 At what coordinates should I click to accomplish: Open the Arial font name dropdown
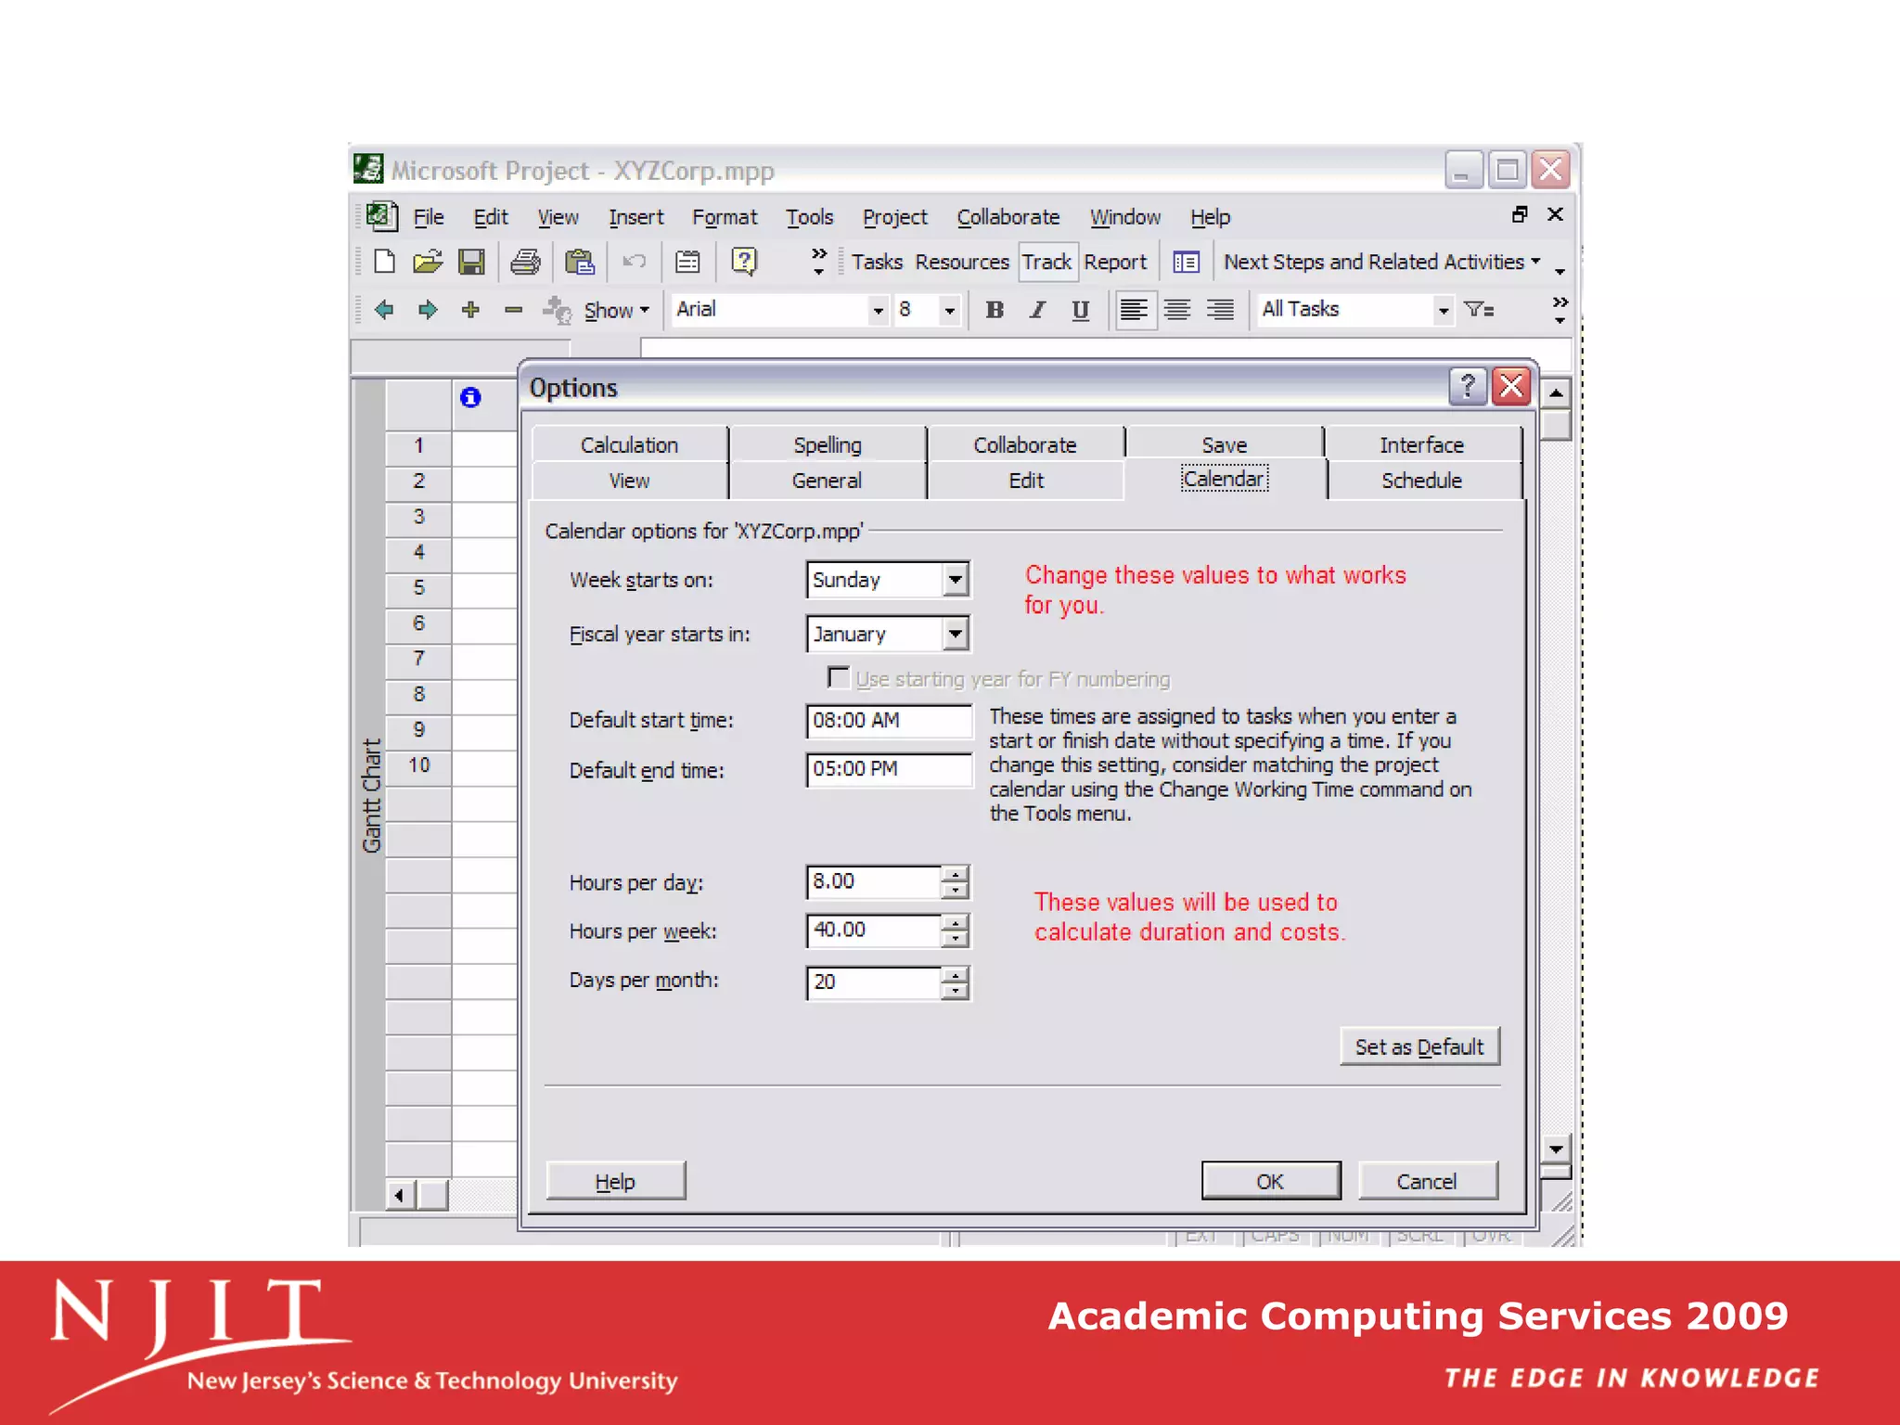point(877,310)
